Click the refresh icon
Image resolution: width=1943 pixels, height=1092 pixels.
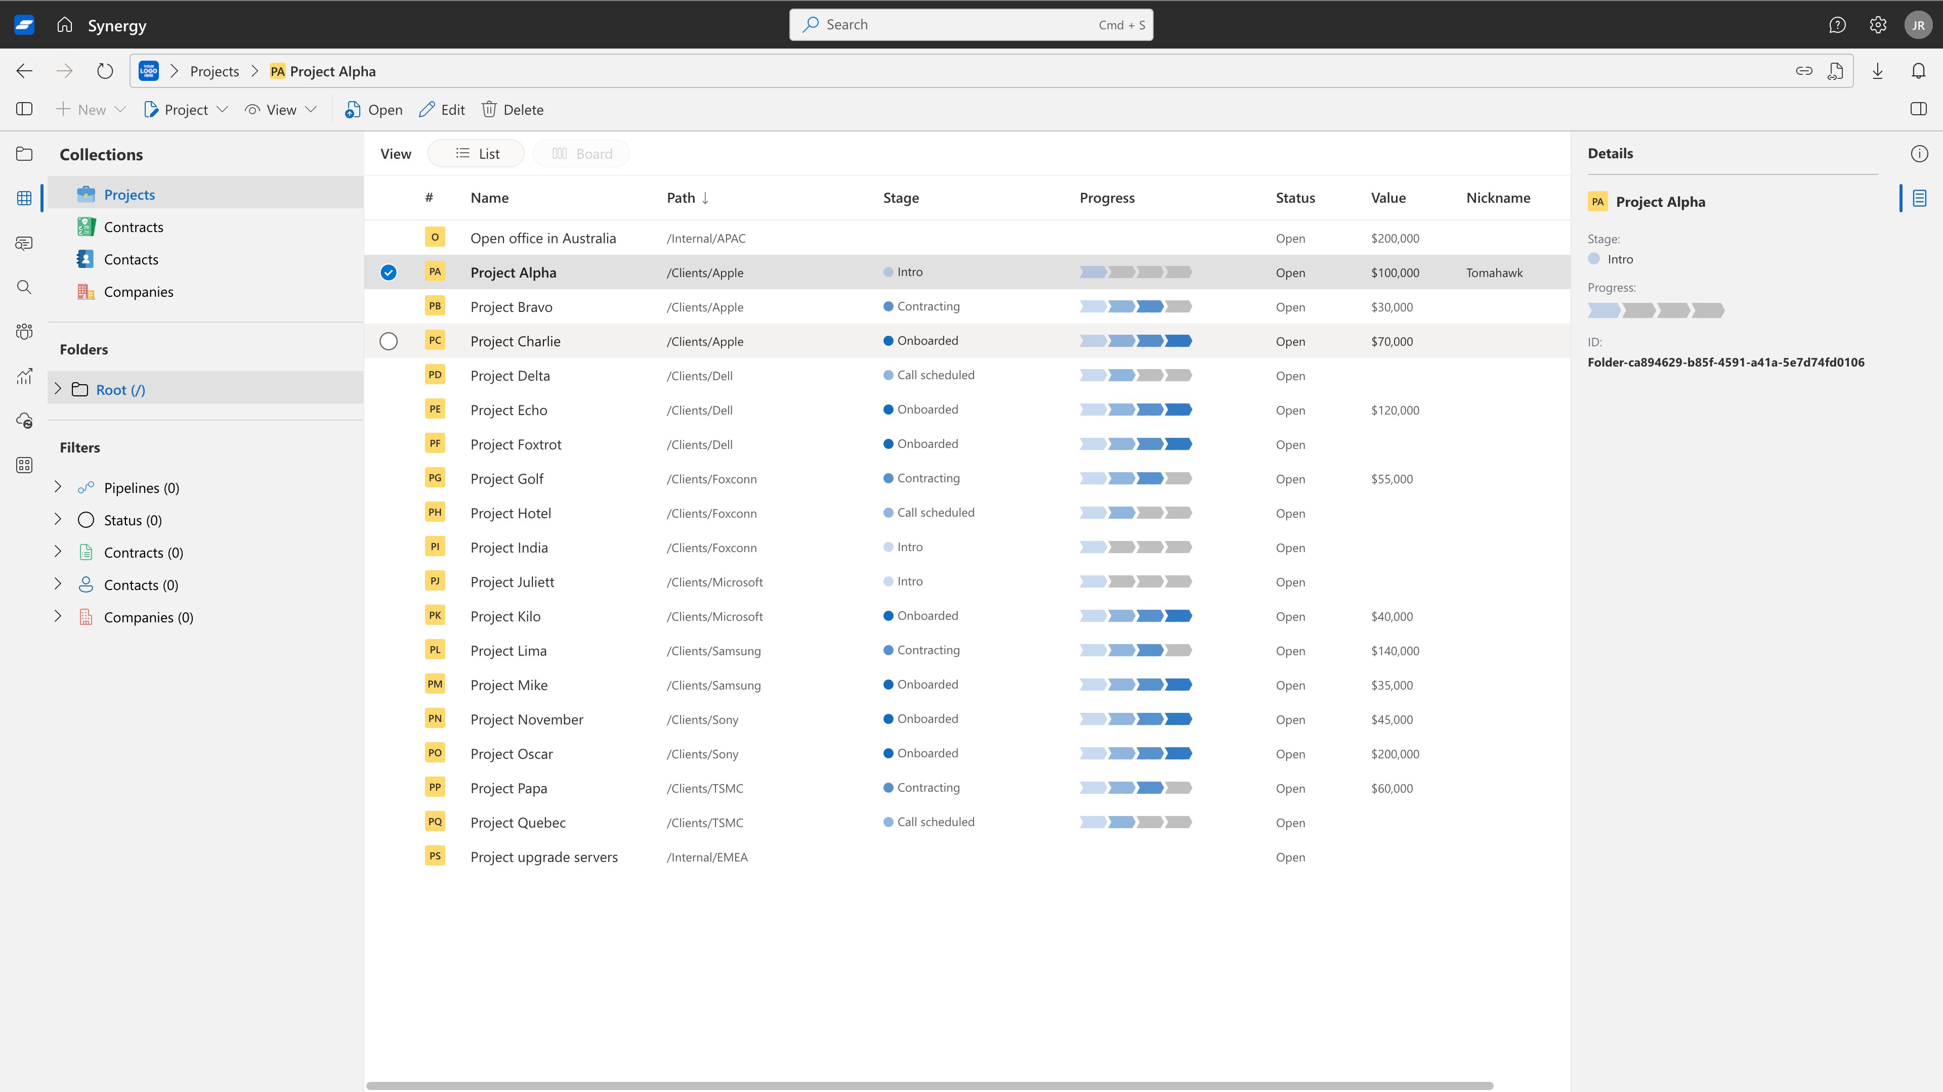[105, 71]
